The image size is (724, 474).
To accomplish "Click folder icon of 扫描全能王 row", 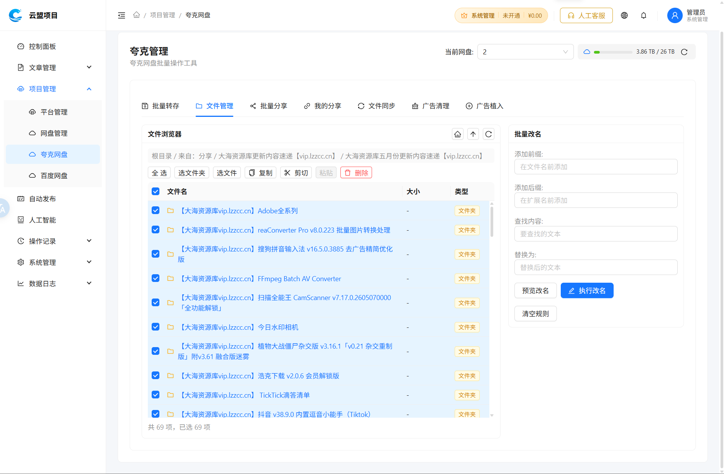I will click(170, 303).
